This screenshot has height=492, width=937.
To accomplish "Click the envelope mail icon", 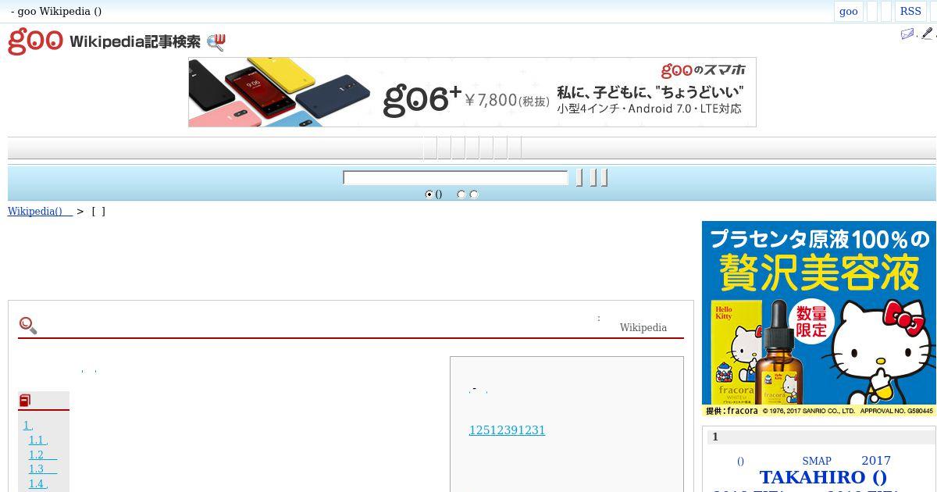I will 907,34.
